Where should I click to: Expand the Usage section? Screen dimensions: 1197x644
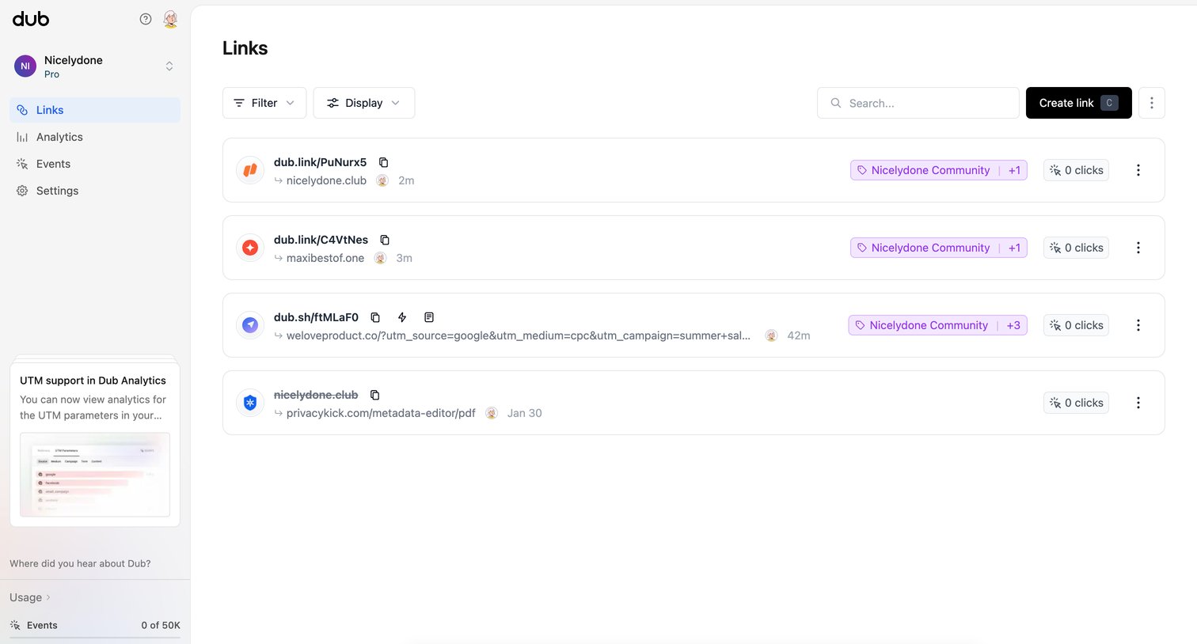30,597
